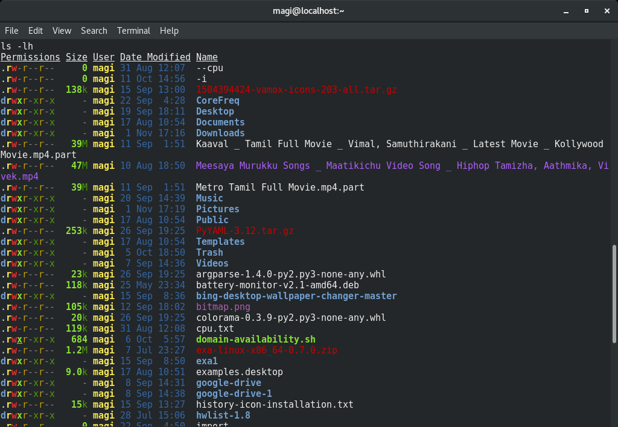Click the Size column header
Viewport: 618px width, 427px height.
(77, 57)
